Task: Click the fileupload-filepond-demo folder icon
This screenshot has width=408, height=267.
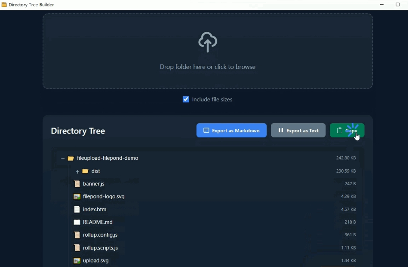Action: click(71, 158)
